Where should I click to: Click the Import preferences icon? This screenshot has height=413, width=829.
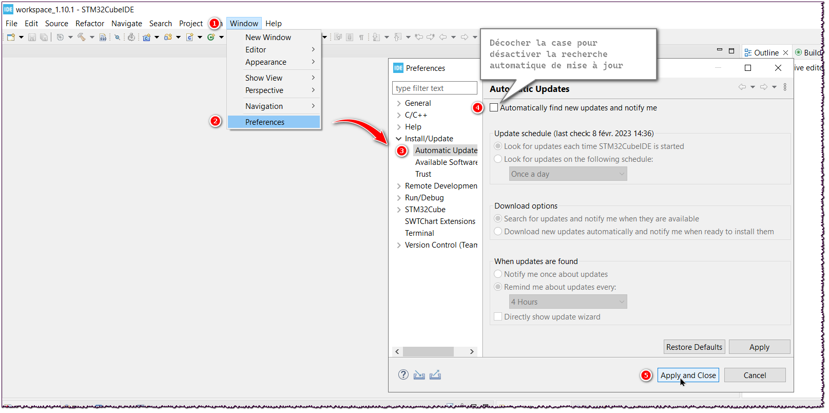pos(419,375)
